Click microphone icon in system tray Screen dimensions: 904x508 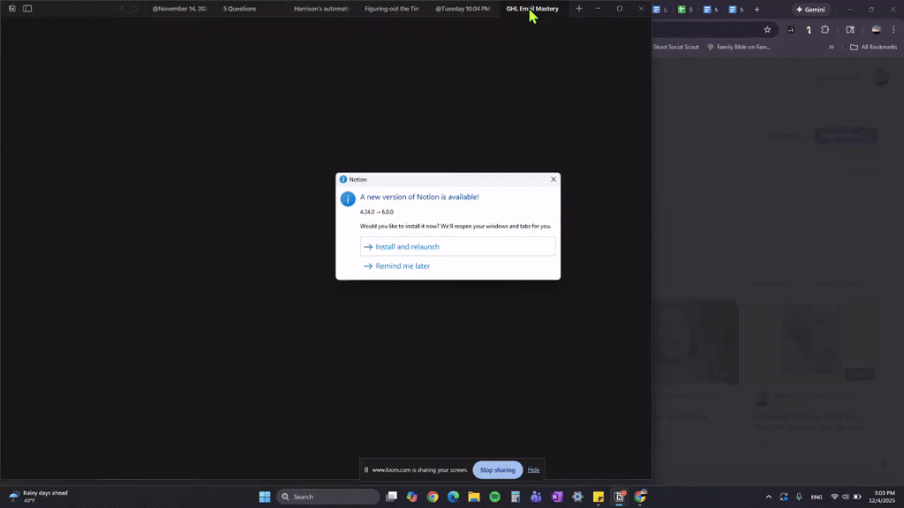point(799,497)
